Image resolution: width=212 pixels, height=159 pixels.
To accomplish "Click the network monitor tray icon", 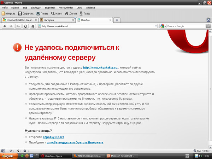I will tap(196, 156).
